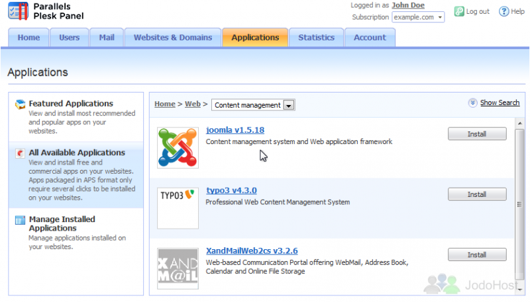Select Manage Installed Applications heading

click(62, 224)
